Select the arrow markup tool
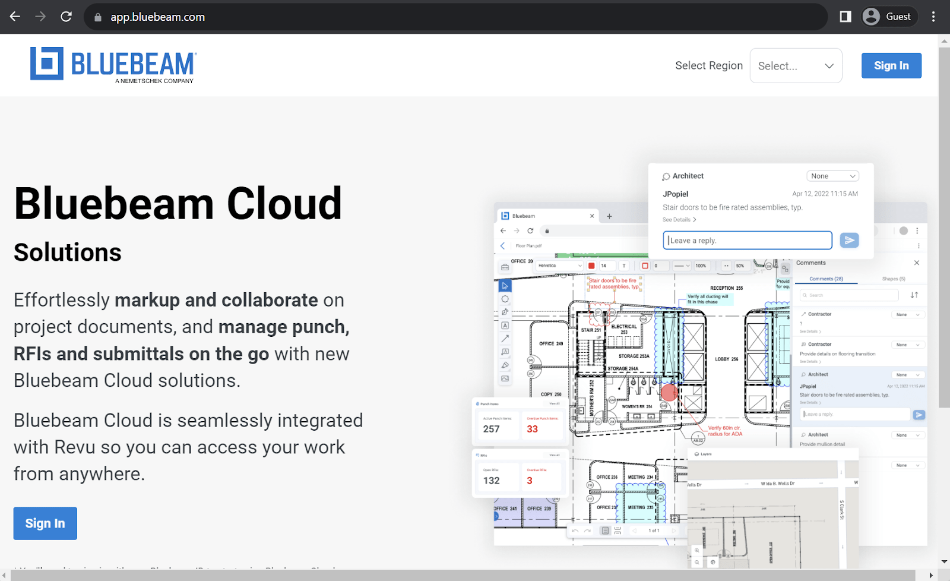This screenshot has width=950, height=581. point(505,338)
